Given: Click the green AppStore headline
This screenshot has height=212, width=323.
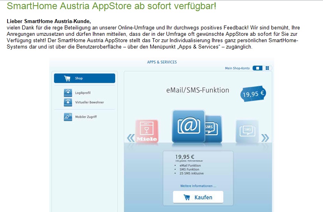Looking at the screenshot, I should [112, 6].
